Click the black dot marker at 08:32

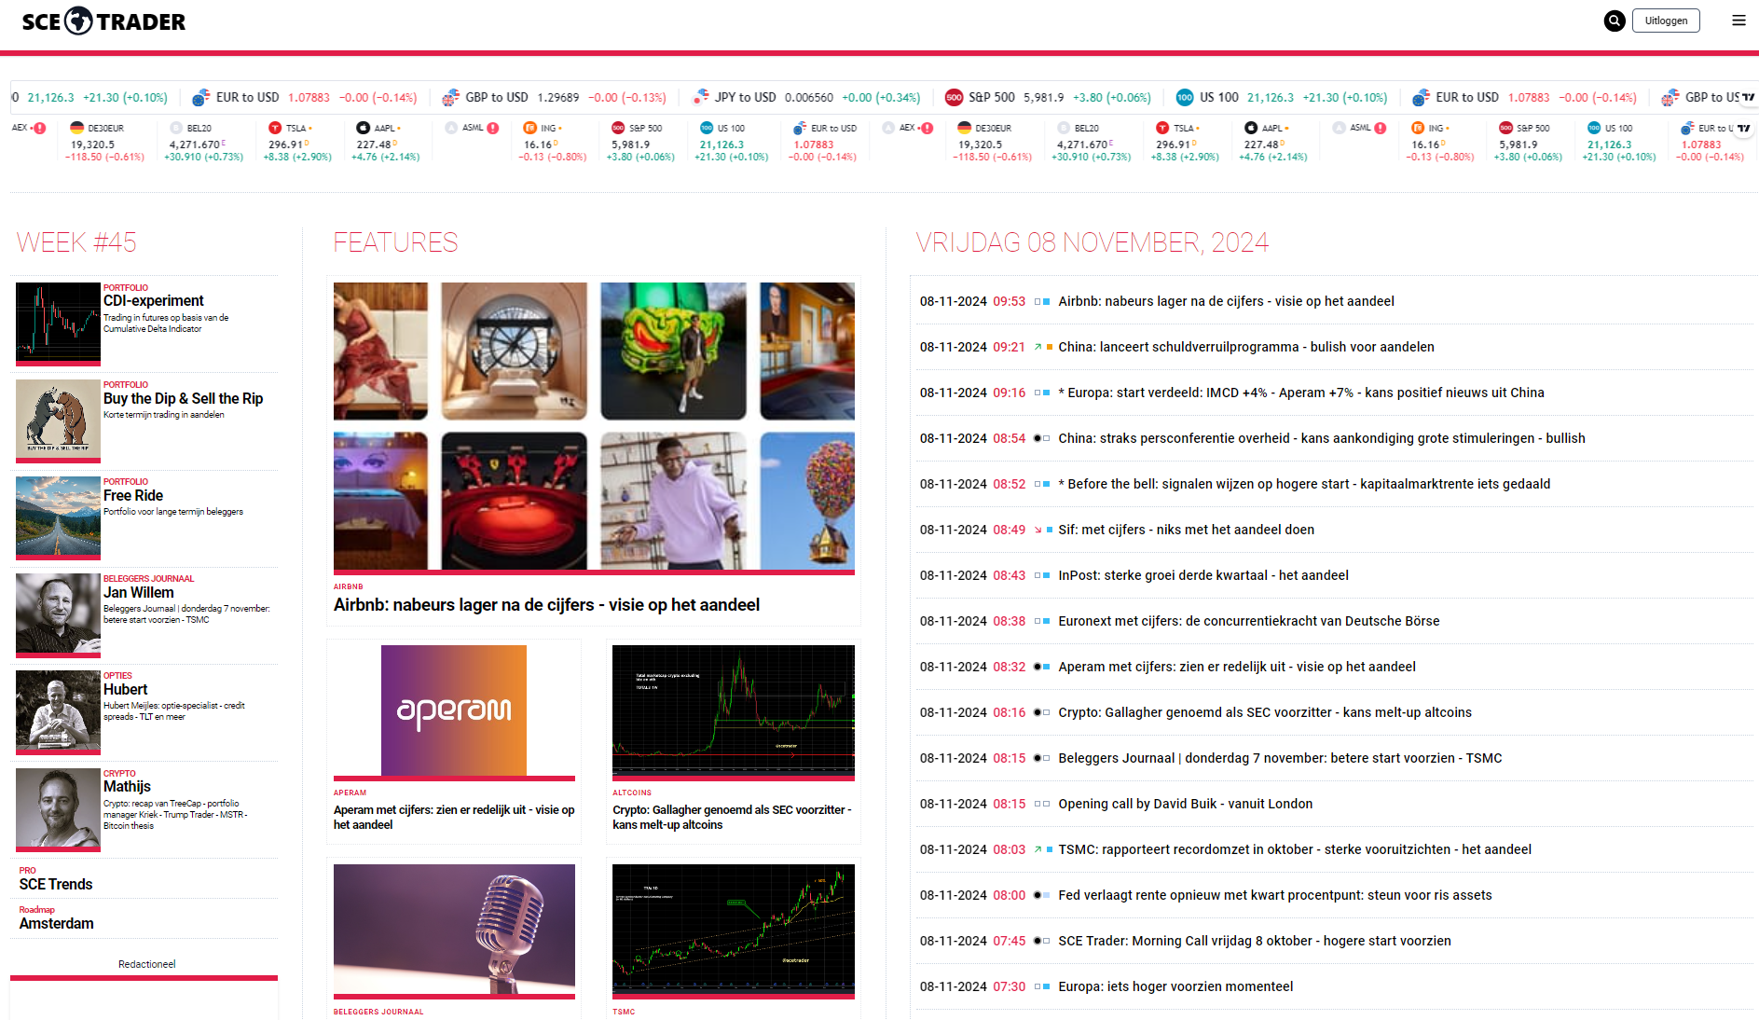click(1038, 667)
